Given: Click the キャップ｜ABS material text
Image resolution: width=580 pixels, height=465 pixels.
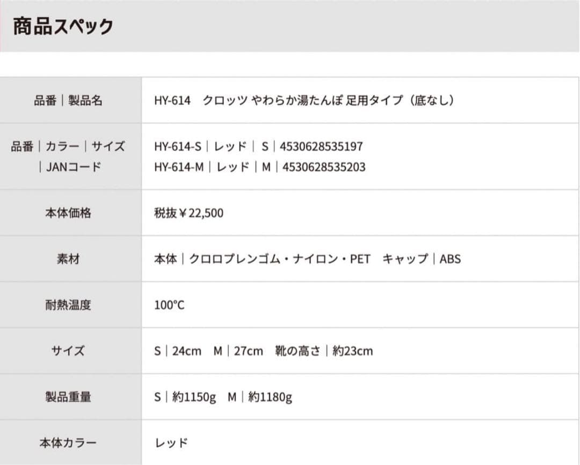Looking at the screenshot, I should [x=422, y=259].
